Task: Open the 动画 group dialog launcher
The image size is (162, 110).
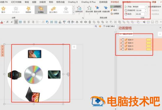Action: (83, 18)
